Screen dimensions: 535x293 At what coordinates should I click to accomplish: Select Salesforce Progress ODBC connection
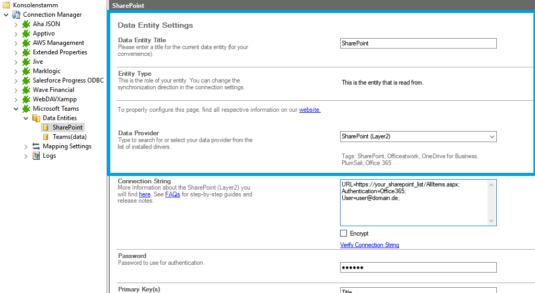(x=68, y=80)
